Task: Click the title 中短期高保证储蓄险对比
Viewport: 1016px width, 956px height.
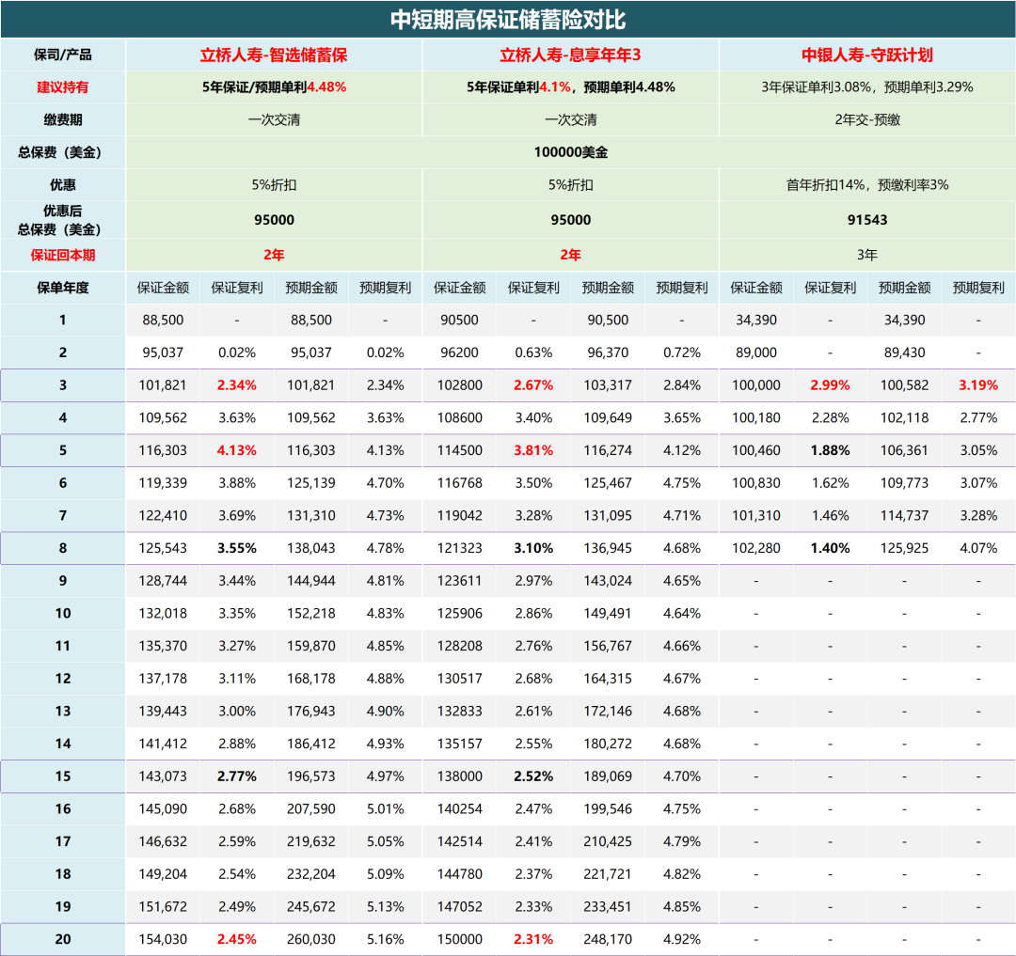Action: tap(508, 20)
